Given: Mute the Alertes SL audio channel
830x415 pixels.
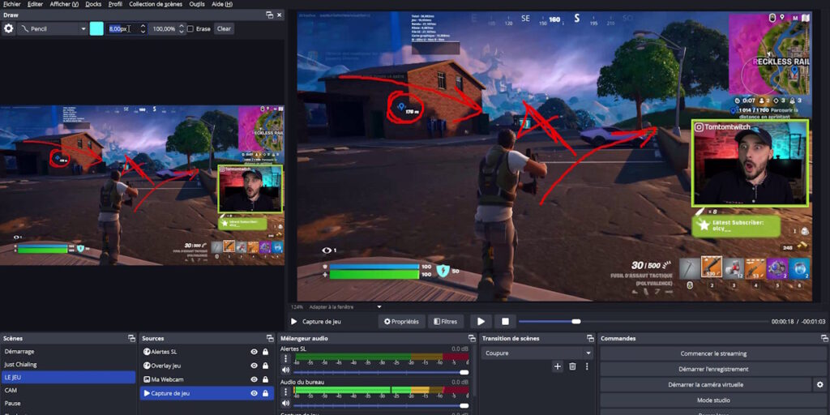Looking at the screenshot, I should 286,370.
